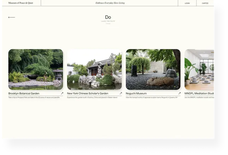228x155 pixels.
Task: Select the MNDFL Meditation Studio photo
Action: 199,69
